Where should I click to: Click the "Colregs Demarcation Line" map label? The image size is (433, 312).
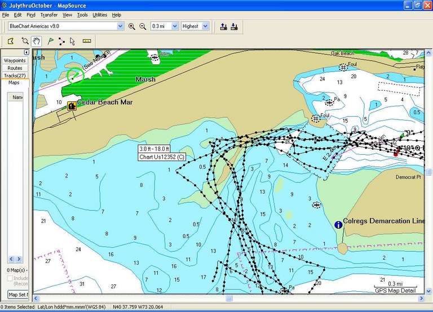383,221
